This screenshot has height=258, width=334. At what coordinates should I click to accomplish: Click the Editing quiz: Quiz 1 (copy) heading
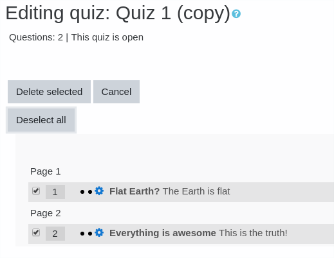(118, 13)
